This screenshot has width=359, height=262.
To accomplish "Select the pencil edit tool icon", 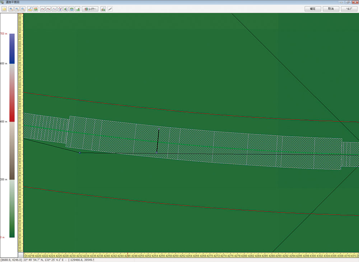I will pos(29,9).
